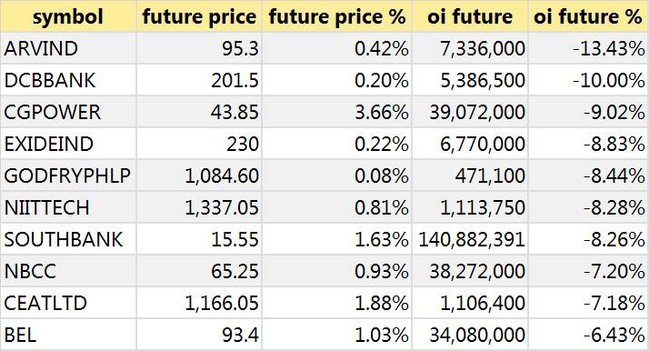The width and height of the screenshot is (649, 351).
Task: Select the SOUTHBANK symbol cell
Action: (68, 240)
